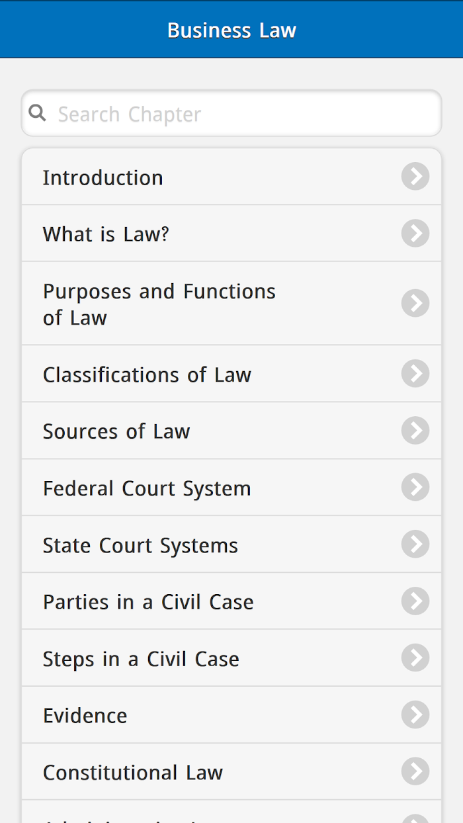Screen dimensions: 463x823
Task: Open the Evidence chapter text
Action: [85, 715]
